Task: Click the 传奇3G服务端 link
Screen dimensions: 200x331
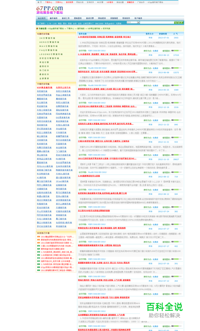Action: 62,102
